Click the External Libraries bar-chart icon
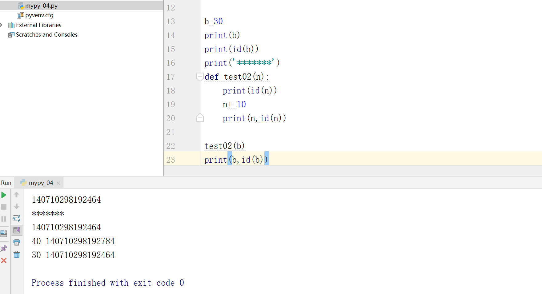 pos(11,25)
